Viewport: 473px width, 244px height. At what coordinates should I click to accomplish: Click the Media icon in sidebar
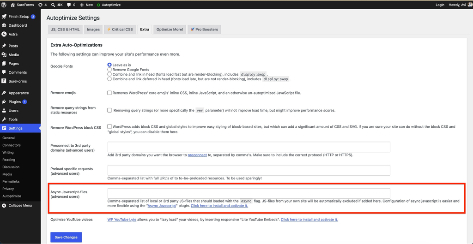pyautogui.click(x=4, y=55)
